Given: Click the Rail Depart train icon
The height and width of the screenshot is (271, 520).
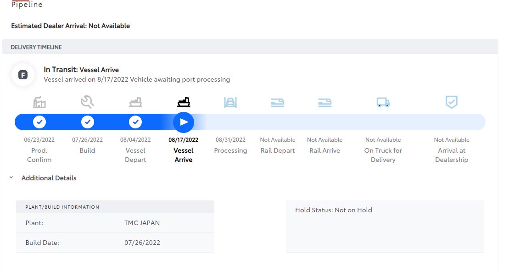Looking at the screenshot, I should point(278,103).
